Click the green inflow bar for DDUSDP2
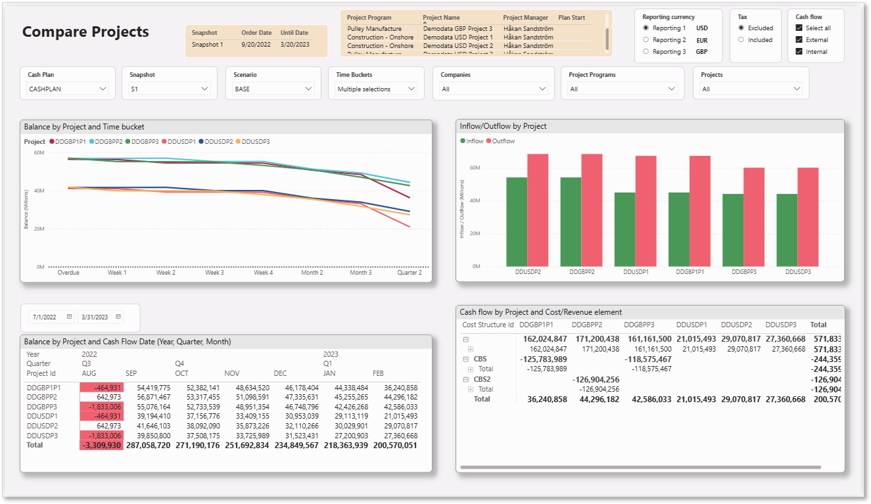This screenshot has width=871, height=504. click(517, 222)
